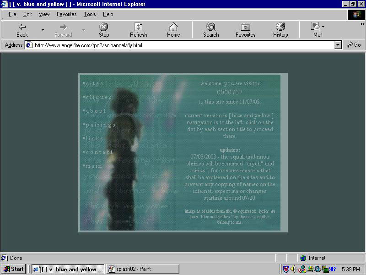The height and width of the screenshot is (275, 366).
Task: Click the "to this site since 11/07/02" line
Action: click(x=229, y=102)
